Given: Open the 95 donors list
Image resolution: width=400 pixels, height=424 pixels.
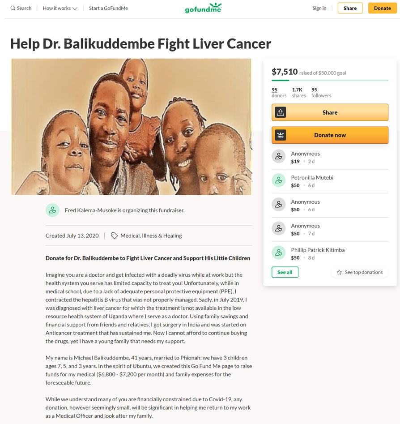Looking at the screenshot, I should point(279,93).
